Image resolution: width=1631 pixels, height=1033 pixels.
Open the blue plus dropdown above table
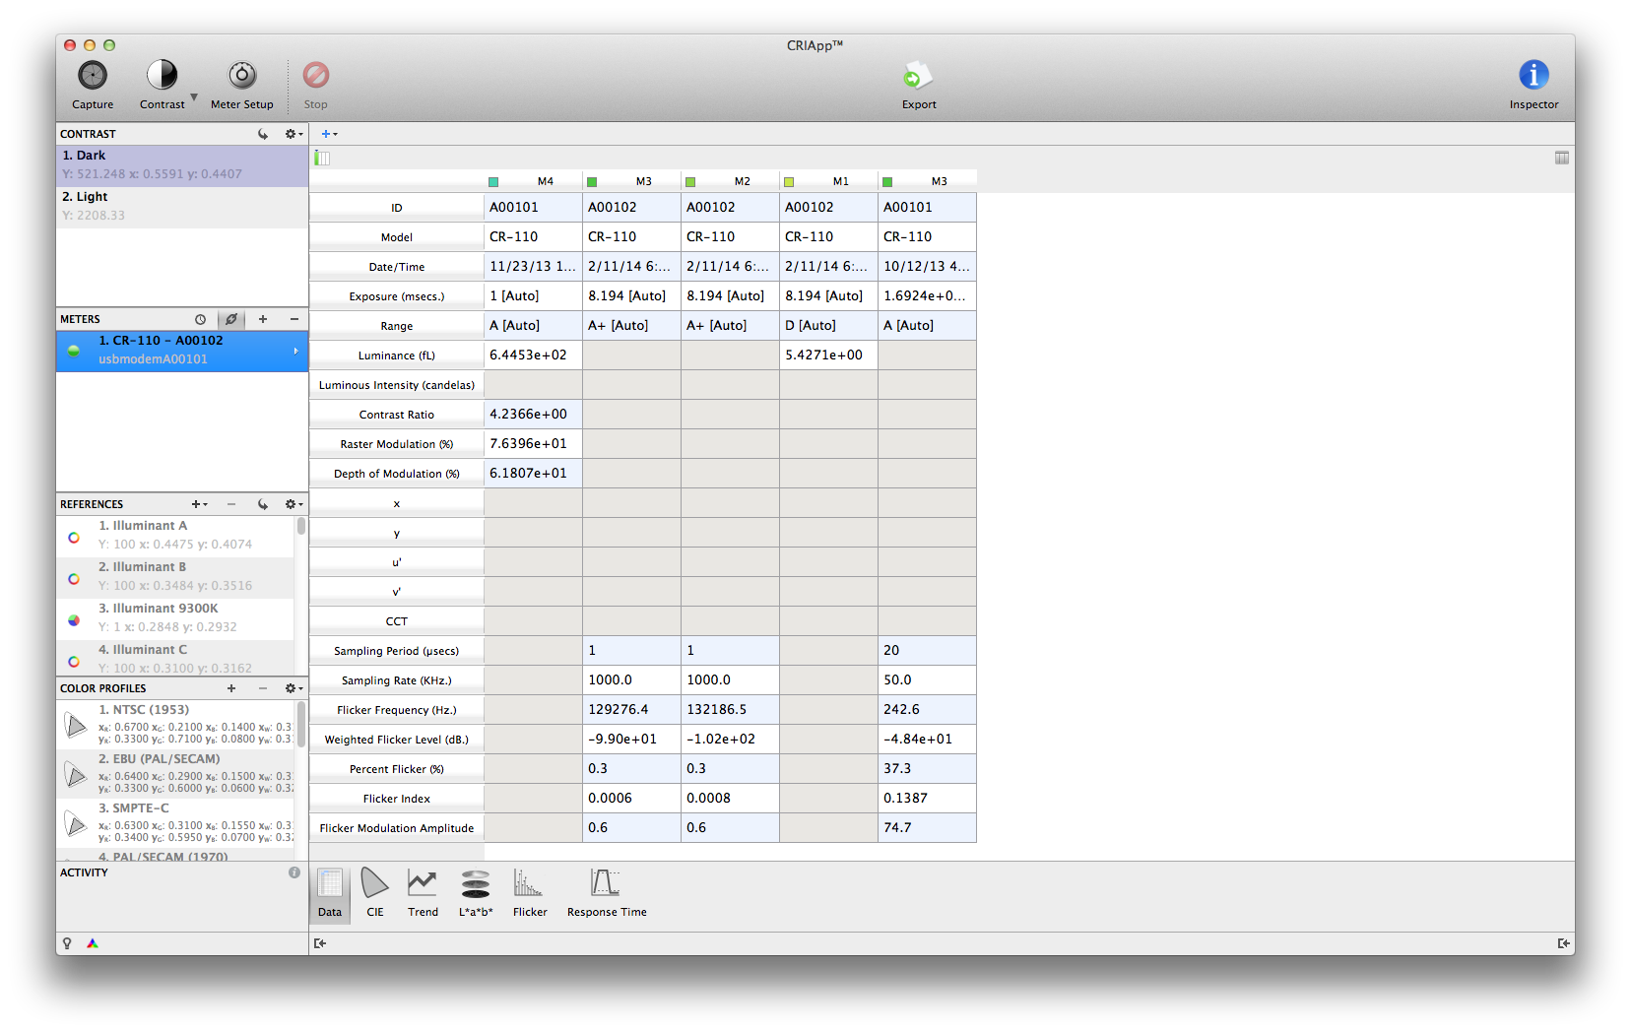coord(329,134)
